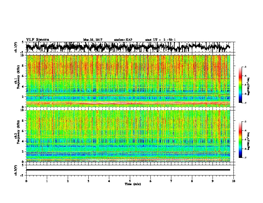Click inside the ch.2 spectrogram panel
Image resolution: width=263 pixels, height=203 pixels.
[128, 136]
